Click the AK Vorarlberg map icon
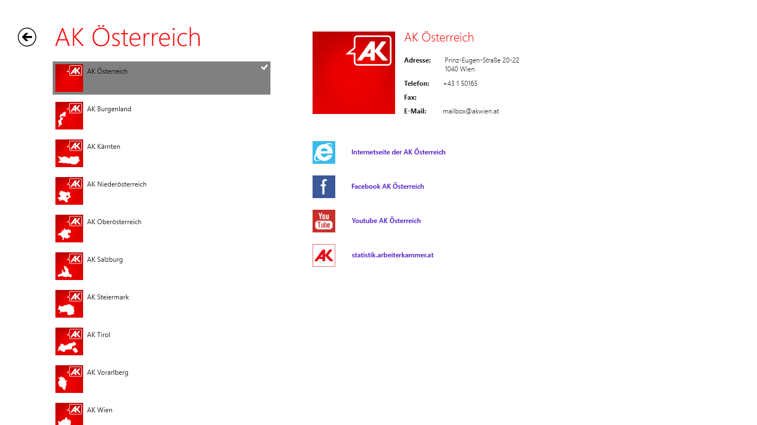The width and height of the screenshot is (757, 425). 69,379
